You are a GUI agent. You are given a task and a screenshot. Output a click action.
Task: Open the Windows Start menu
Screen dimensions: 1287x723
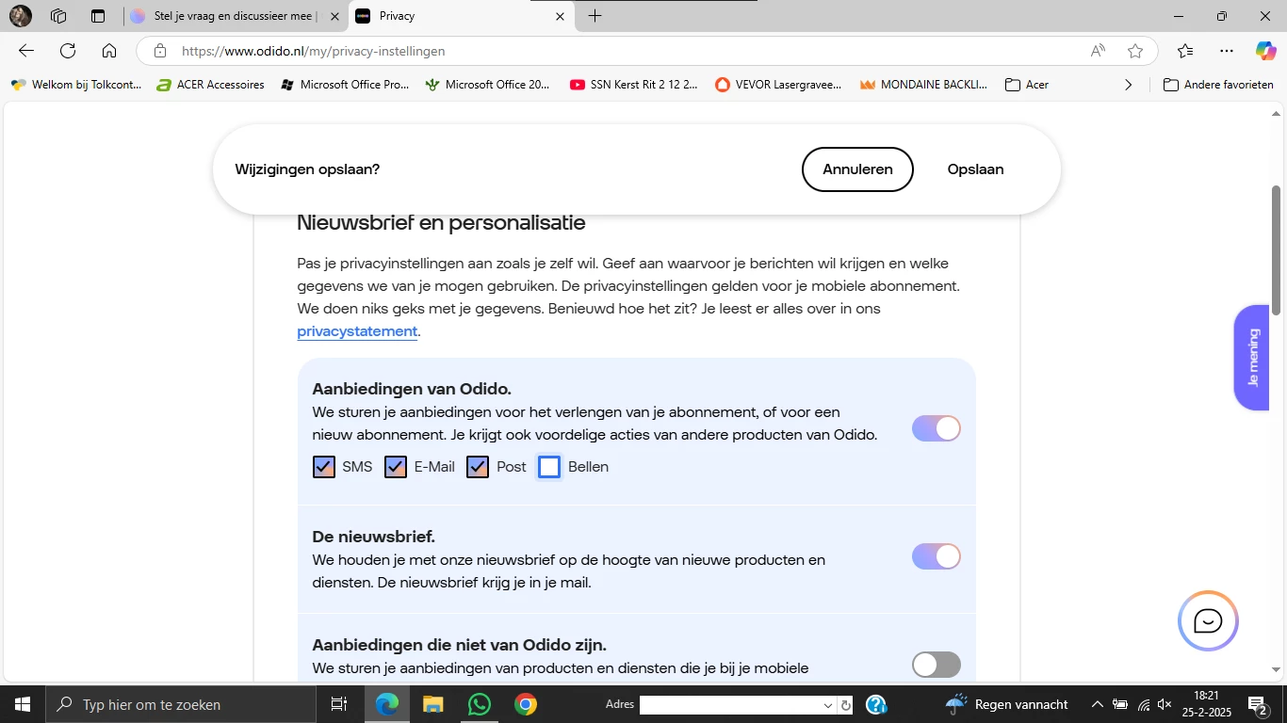tap(22, 704)
